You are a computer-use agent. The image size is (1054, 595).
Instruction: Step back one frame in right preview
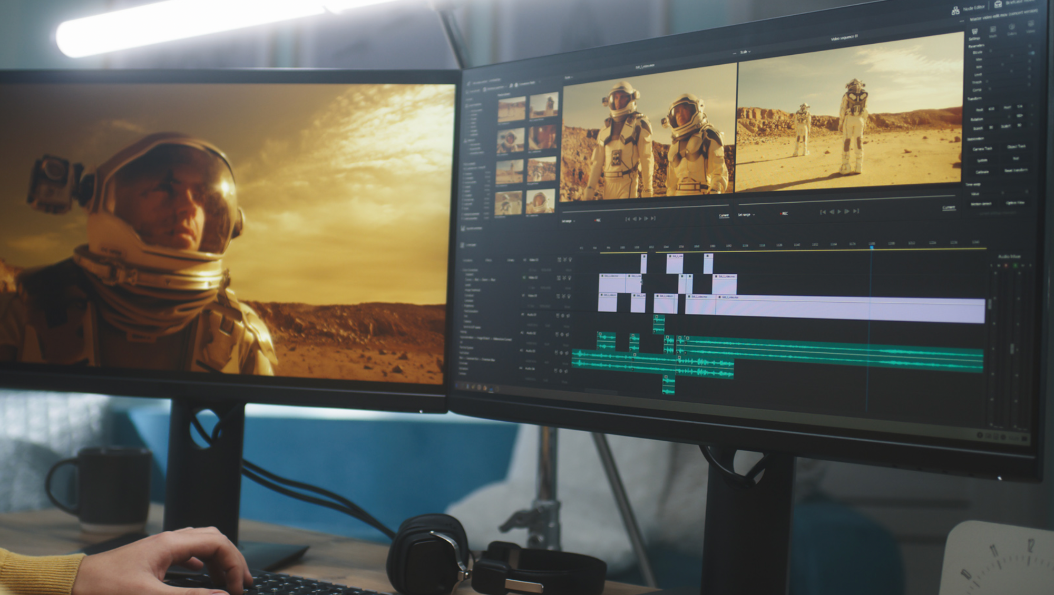pos(832,212)
